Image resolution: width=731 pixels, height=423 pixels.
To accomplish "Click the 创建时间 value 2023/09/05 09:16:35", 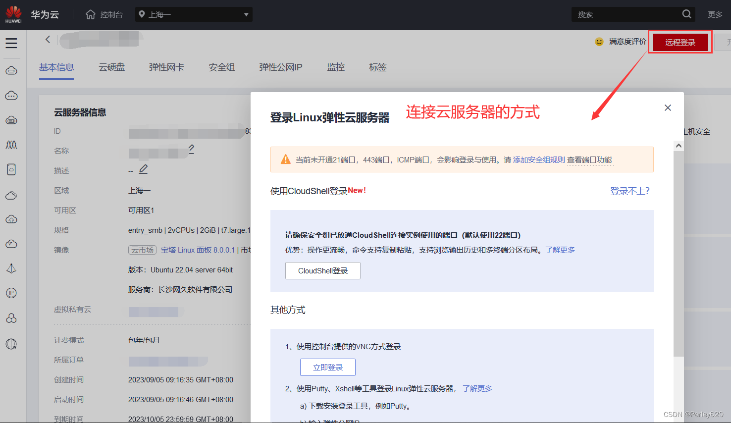I will coord(181,380).
